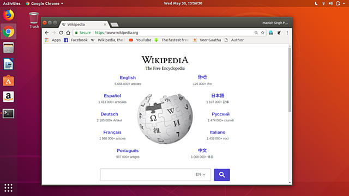Click the black extension icon beside menu
The width and height of the screenshot is (349, 196).
pos(279,33)
